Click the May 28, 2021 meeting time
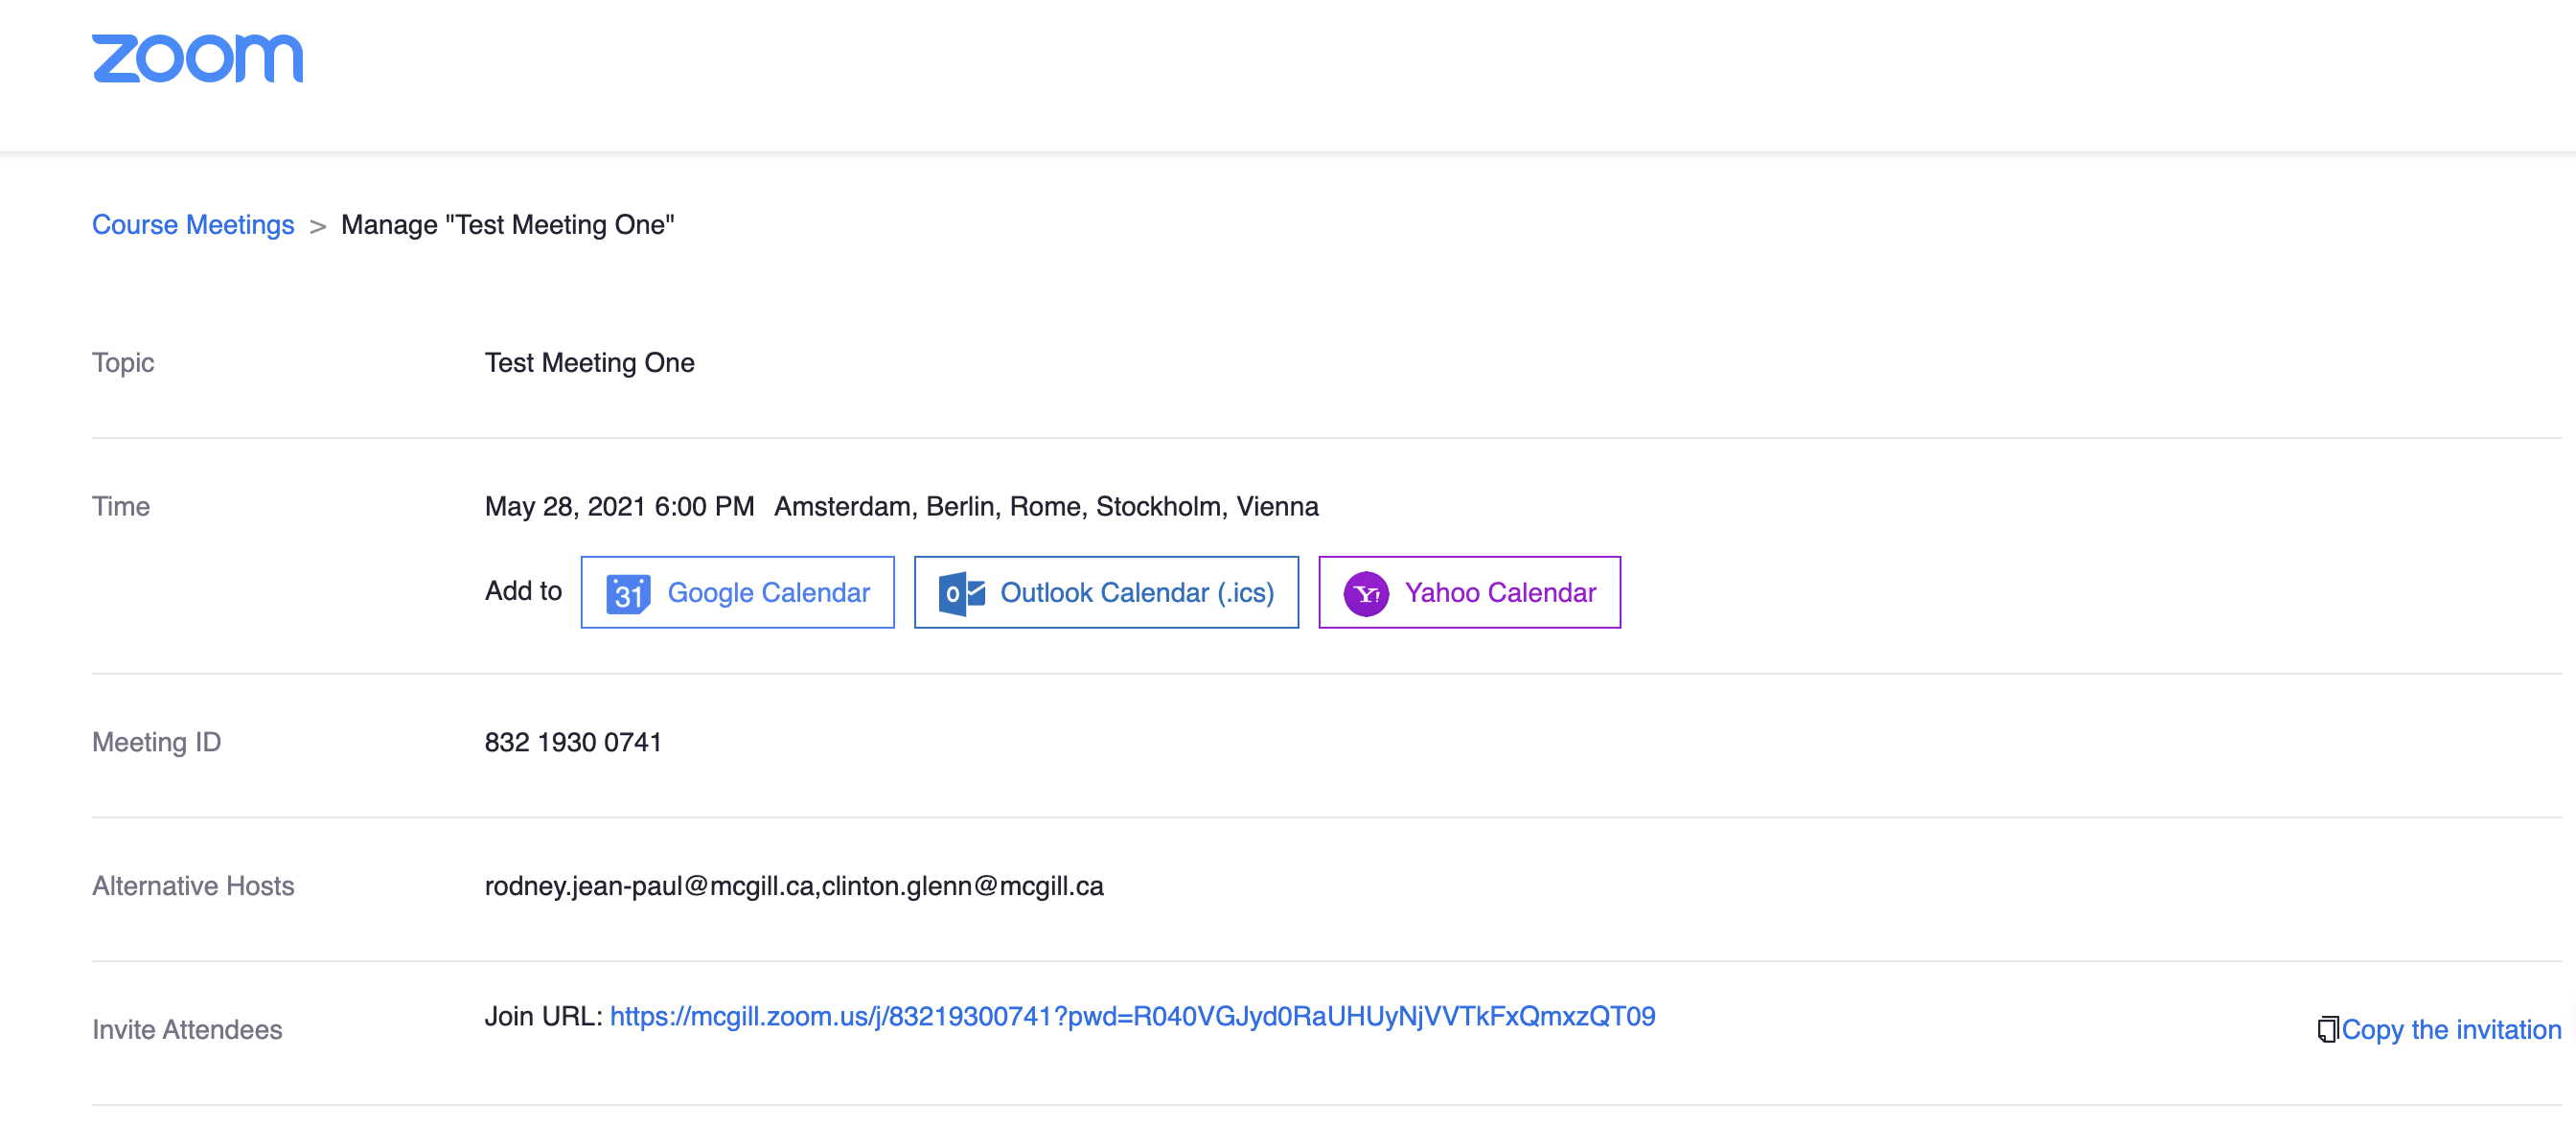2576x1127 pixels. coord(619,507)
